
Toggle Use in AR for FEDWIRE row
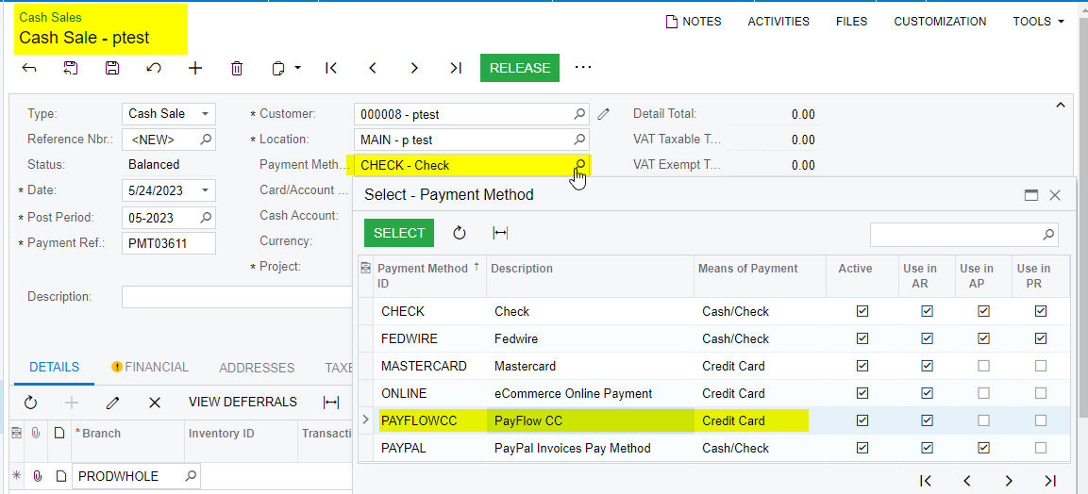click(x=927, y=338)
